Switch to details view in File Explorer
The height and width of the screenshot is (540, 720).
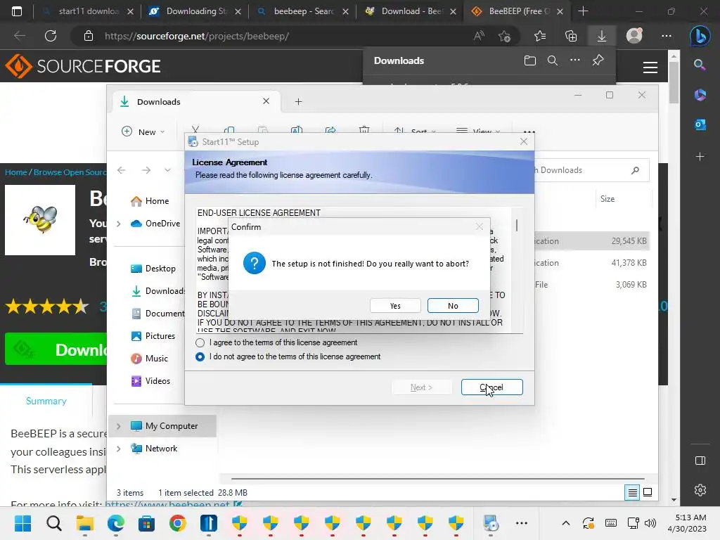(x=632, y=493)
